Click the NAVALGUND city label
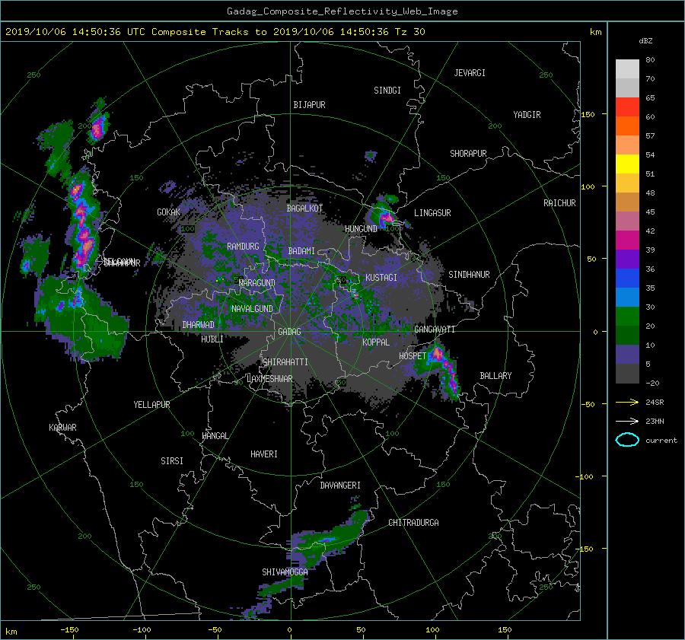The image size is (685, 640). point(252,308)
